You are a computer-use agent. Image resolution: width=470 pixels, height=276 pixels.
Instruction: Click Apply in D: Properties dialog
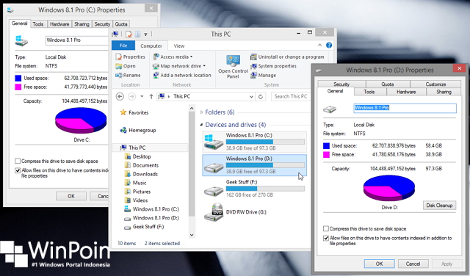tap(446, 264)
